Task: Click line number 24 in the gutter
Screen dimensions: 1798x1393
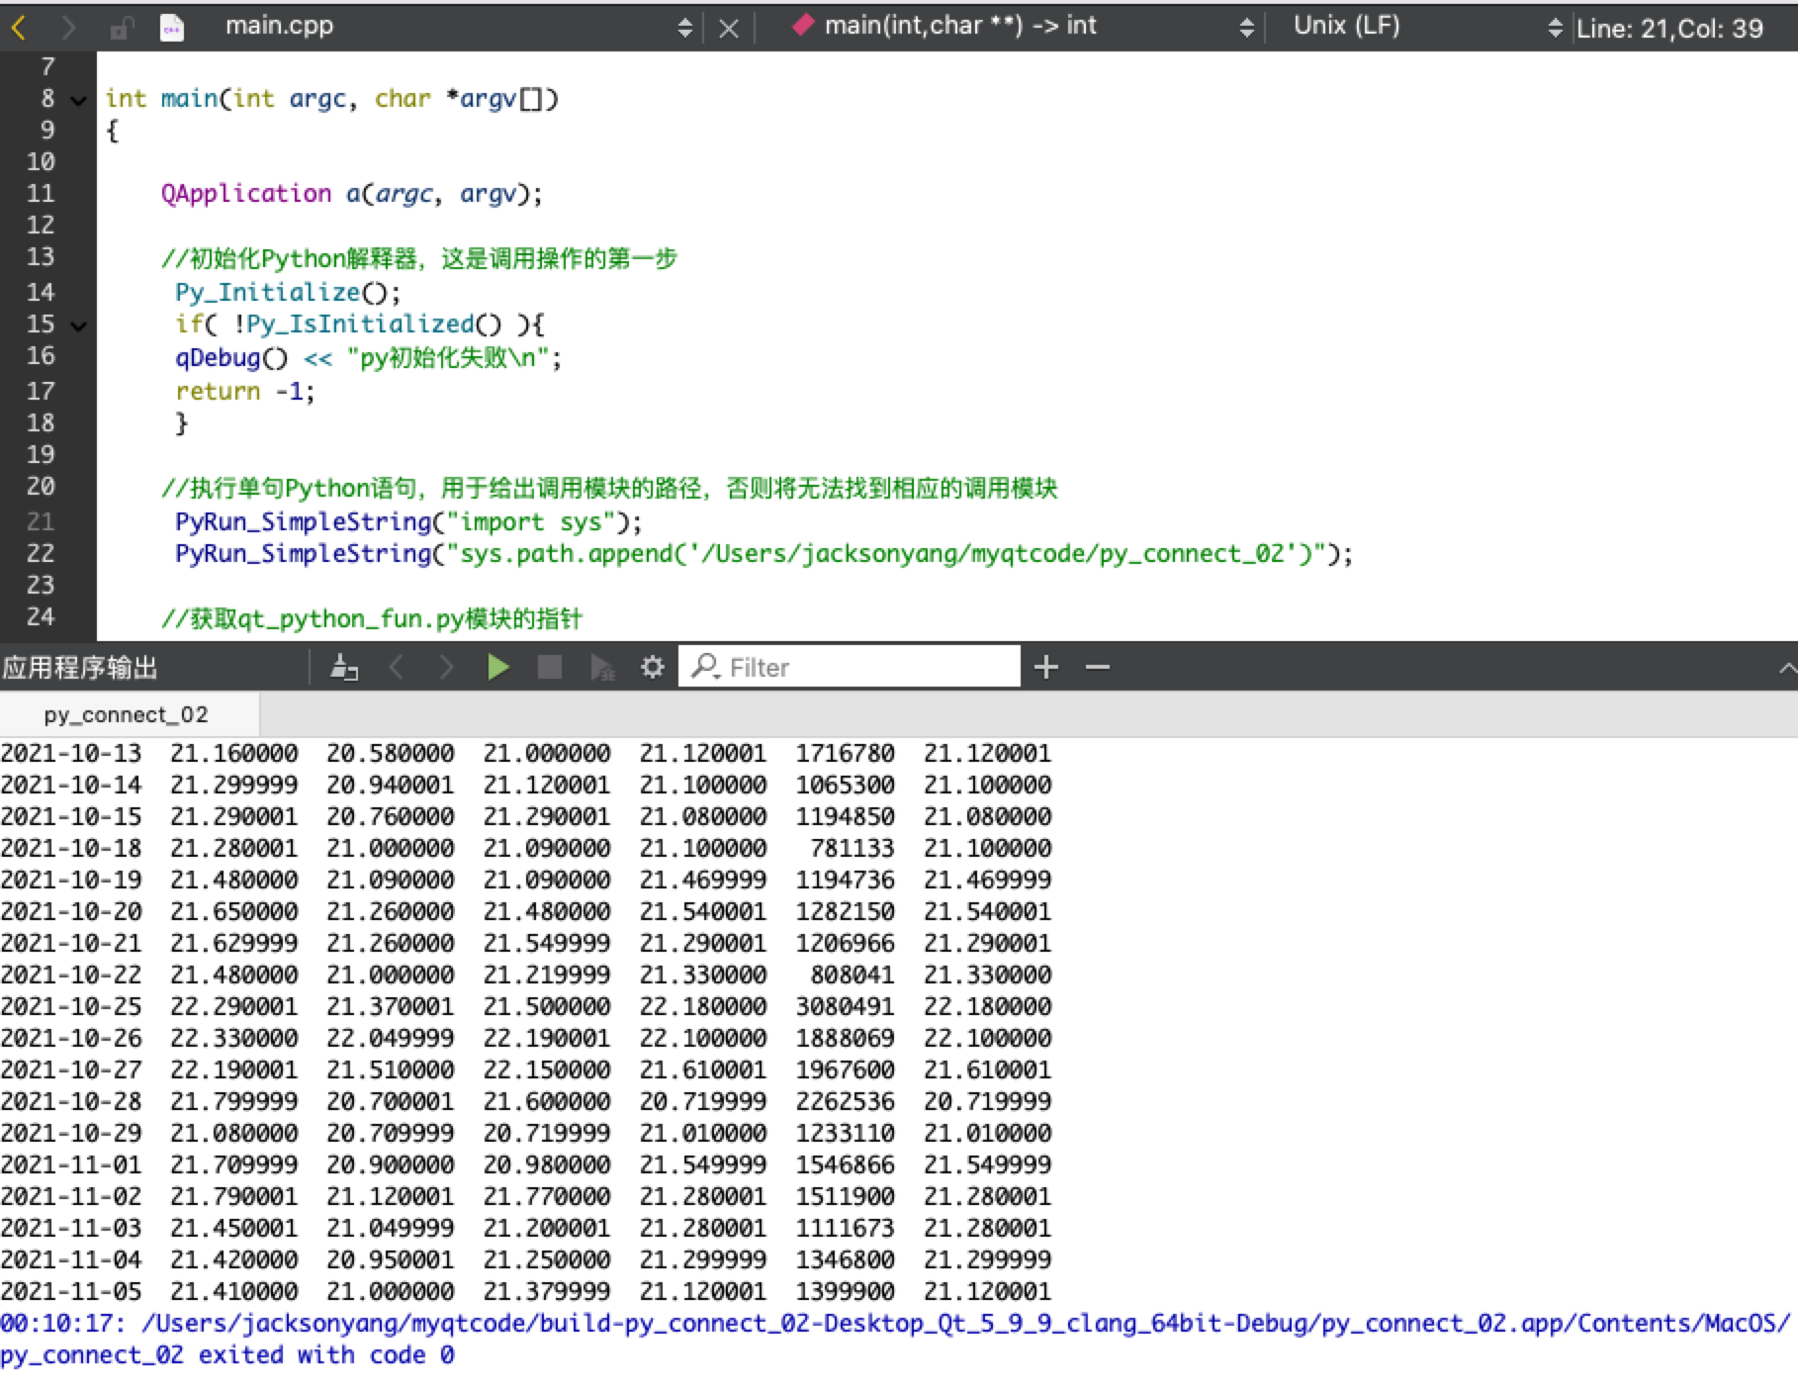Action: tap(41, 617)
